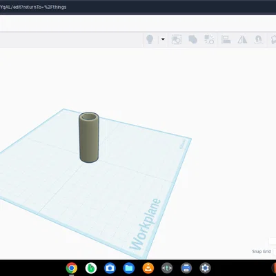Select the Align tool icon
This screenshot has width=276, height=276.
click(x=226, y=39)
